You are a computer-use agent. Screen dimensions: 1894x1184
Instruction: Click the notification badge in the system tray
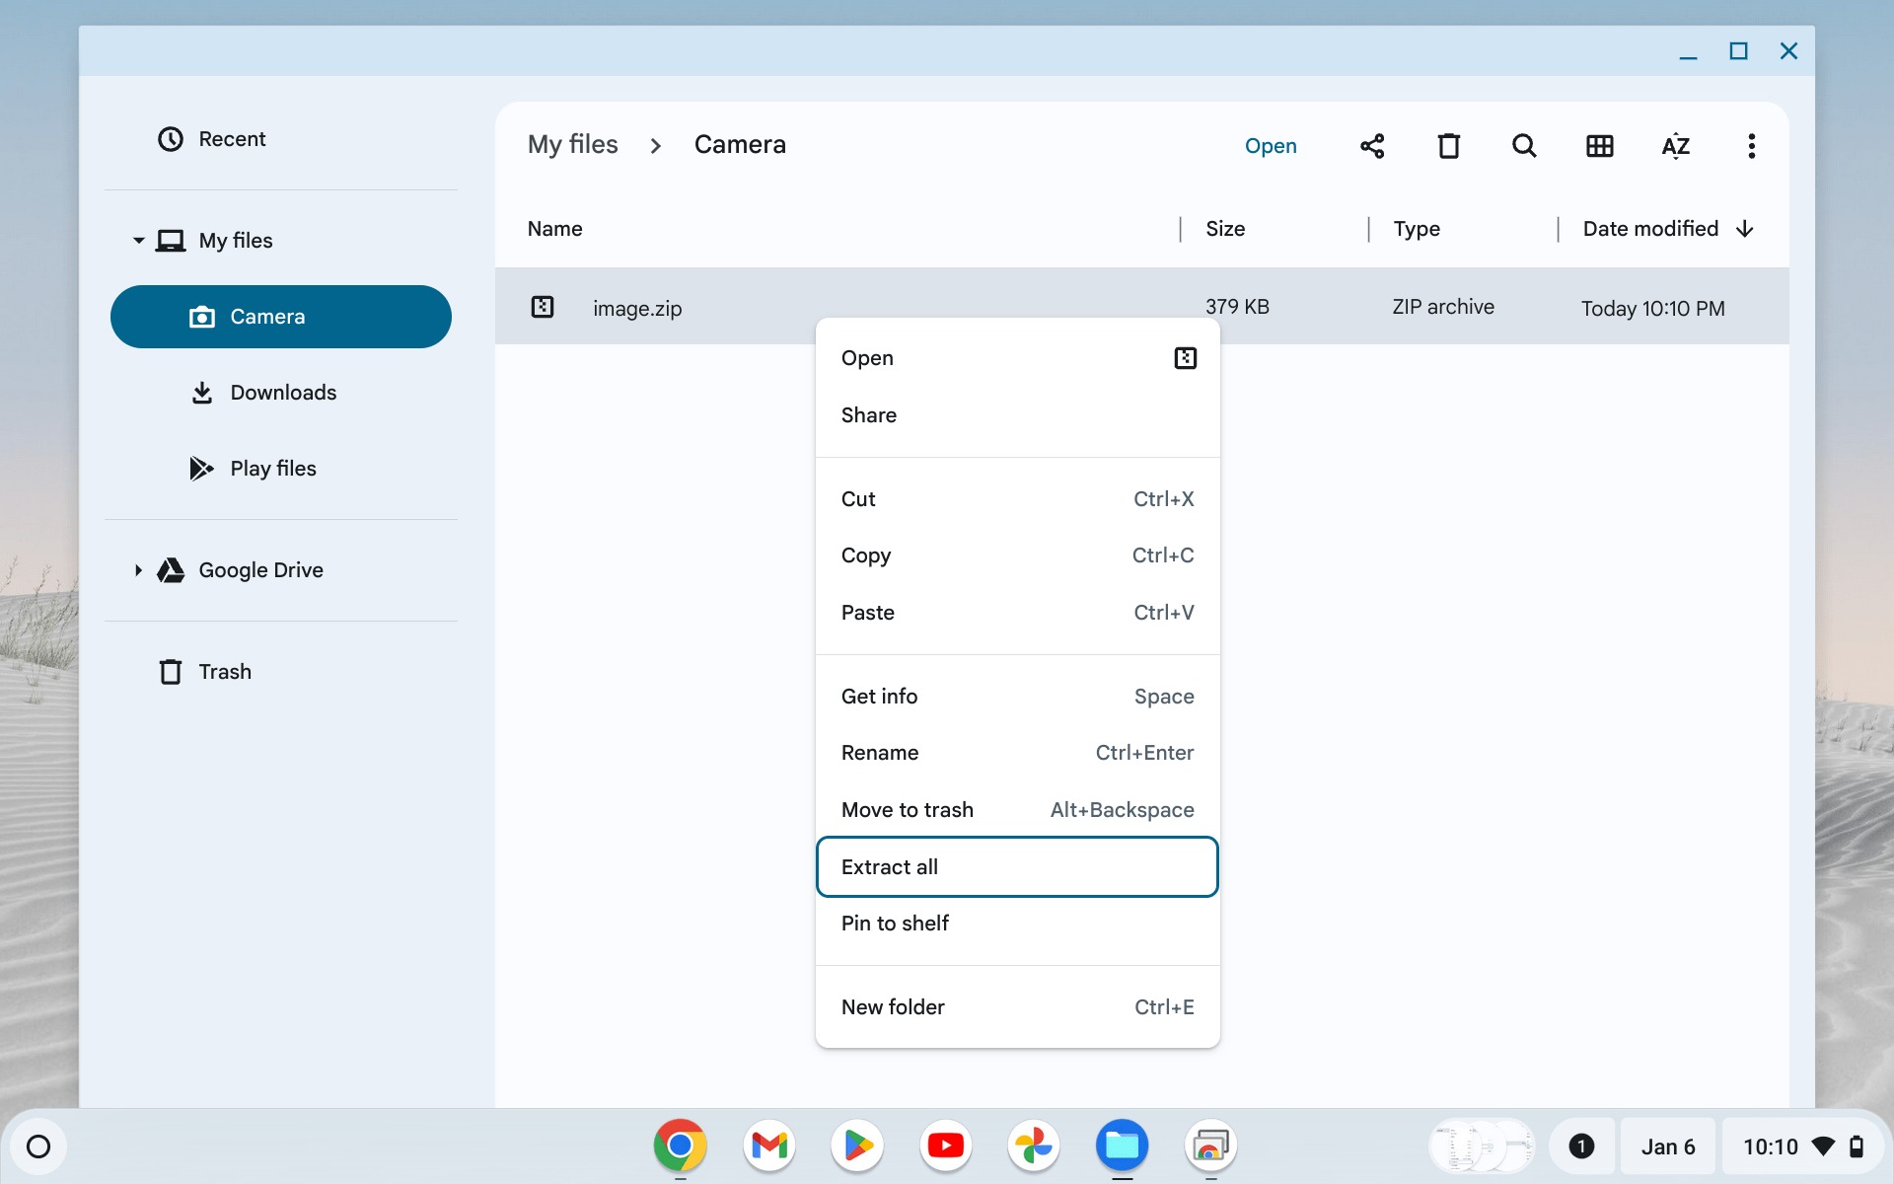1582,1146
